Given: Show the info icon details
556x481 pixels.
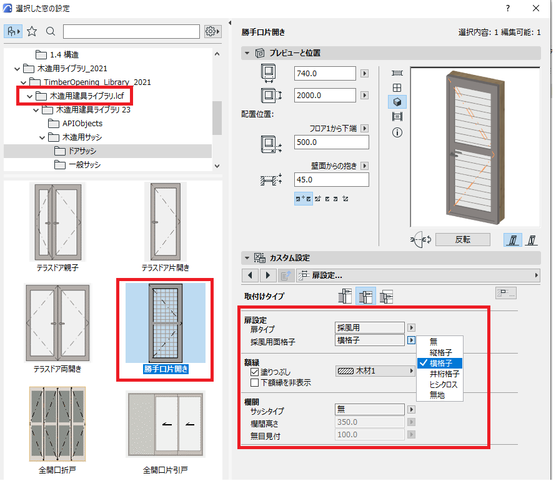Looking at the screenshot, I should [397, 132].
